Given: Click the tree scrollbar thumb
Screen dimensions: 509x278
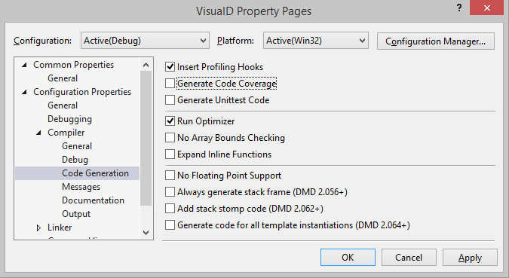Looking at the screenshot, I should pyautogui.click(x=146, y=138).
